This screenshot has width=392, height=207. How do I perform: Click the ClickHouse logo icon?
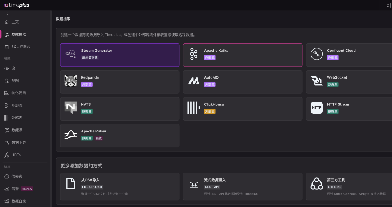tap(193, 108)
